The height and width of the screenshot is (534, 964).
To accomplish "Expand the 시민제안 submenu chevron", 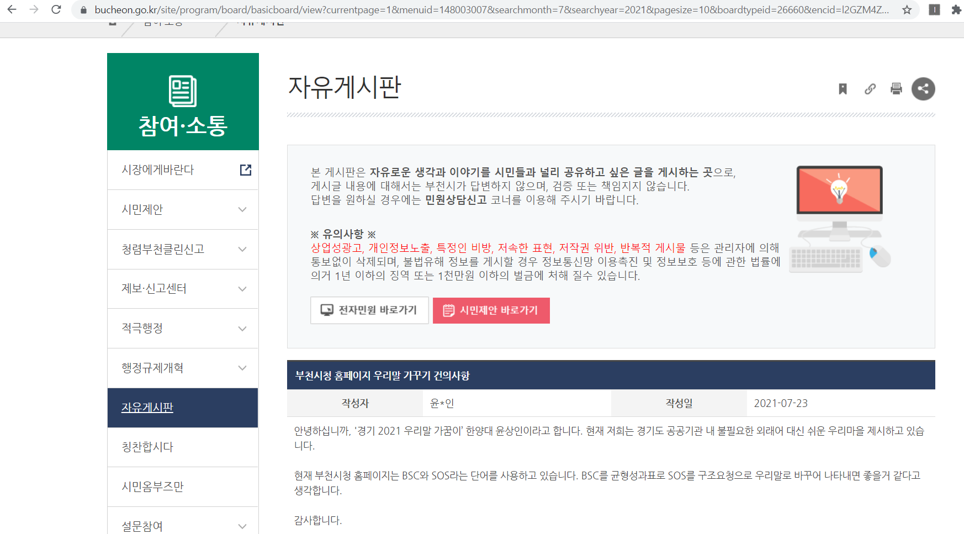I will pos(242,209).
